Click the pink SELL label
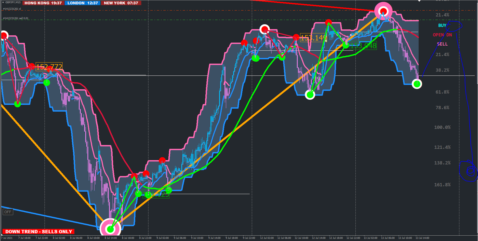This screenshot has height=241, width=478. [x=442, y=44]
